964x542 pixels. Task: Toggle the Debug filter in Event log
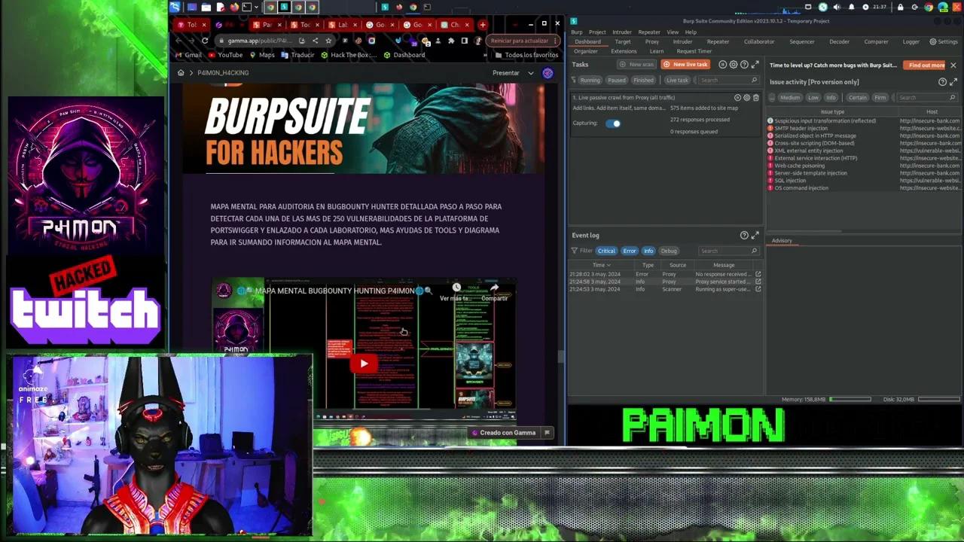click(x=668, y=251)
